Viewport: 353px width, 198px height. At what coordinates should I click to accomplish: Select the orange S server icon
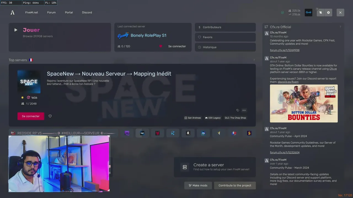point(249,133)
